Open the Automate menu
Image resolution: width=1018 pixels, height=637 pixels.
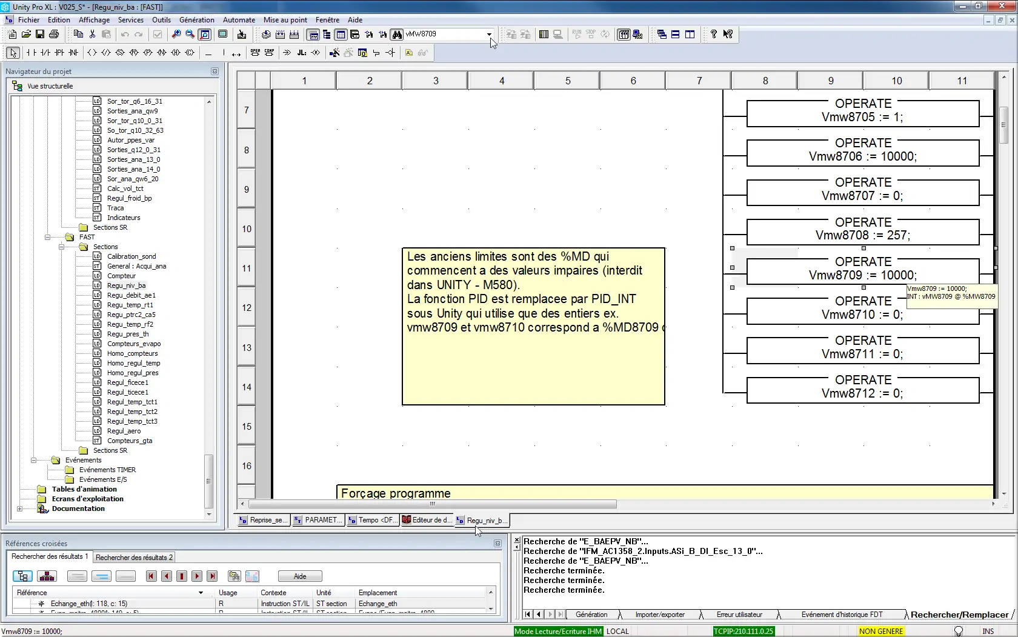[239, 20]
